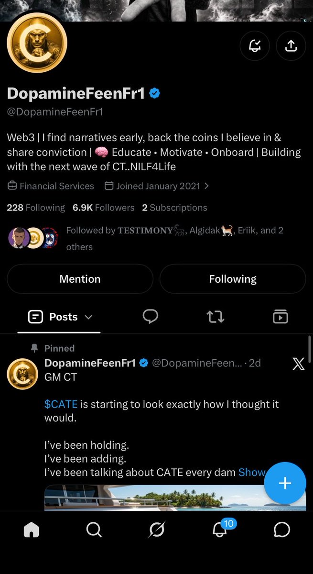Tap the Mention button

[80, 279]
